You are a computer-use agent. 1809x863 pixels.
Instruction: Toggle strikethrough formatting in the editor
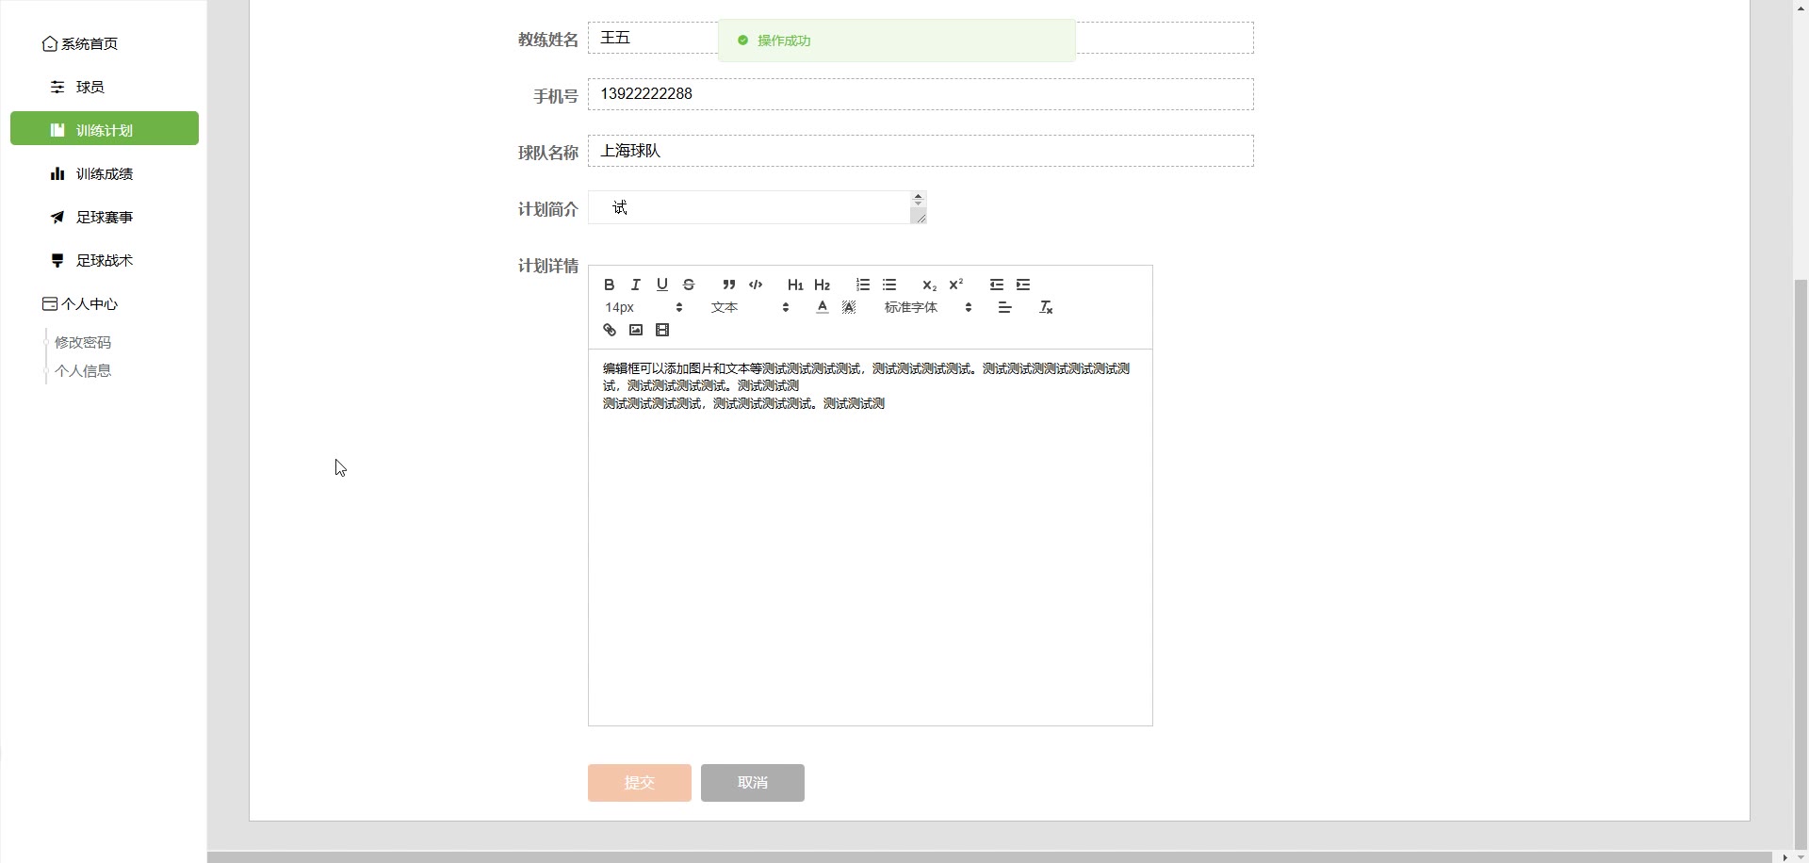click(689, 285)
